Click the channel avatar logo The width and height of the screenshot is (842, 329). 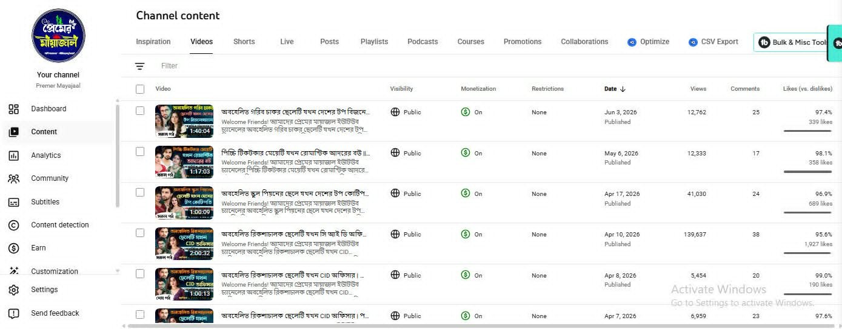tap(58, 36)
